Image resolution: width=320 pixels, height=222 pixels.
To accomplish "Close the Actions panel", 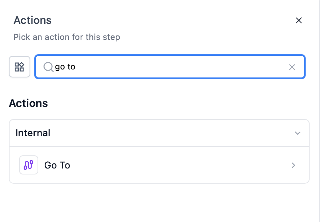I will point(298,20).
